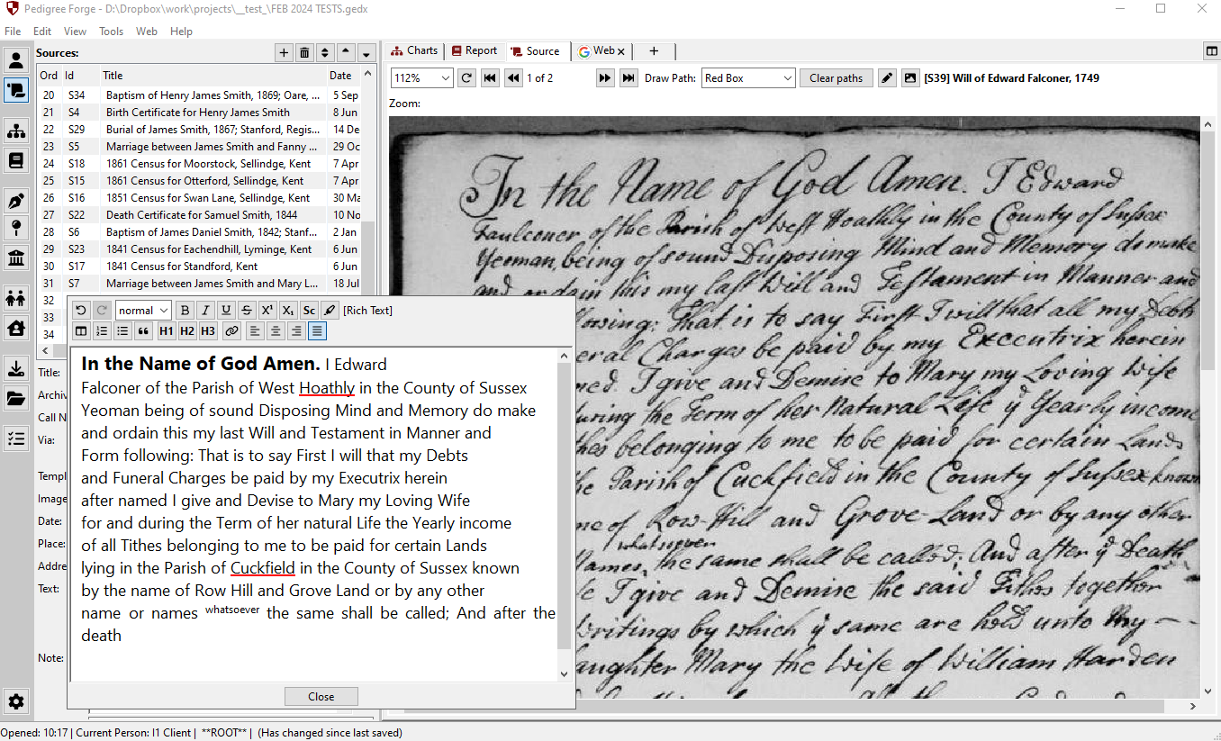Select the 1861 Census for Moorstock source row
The height and width of the screenshot is (741, 1221).
coord(207,164)
